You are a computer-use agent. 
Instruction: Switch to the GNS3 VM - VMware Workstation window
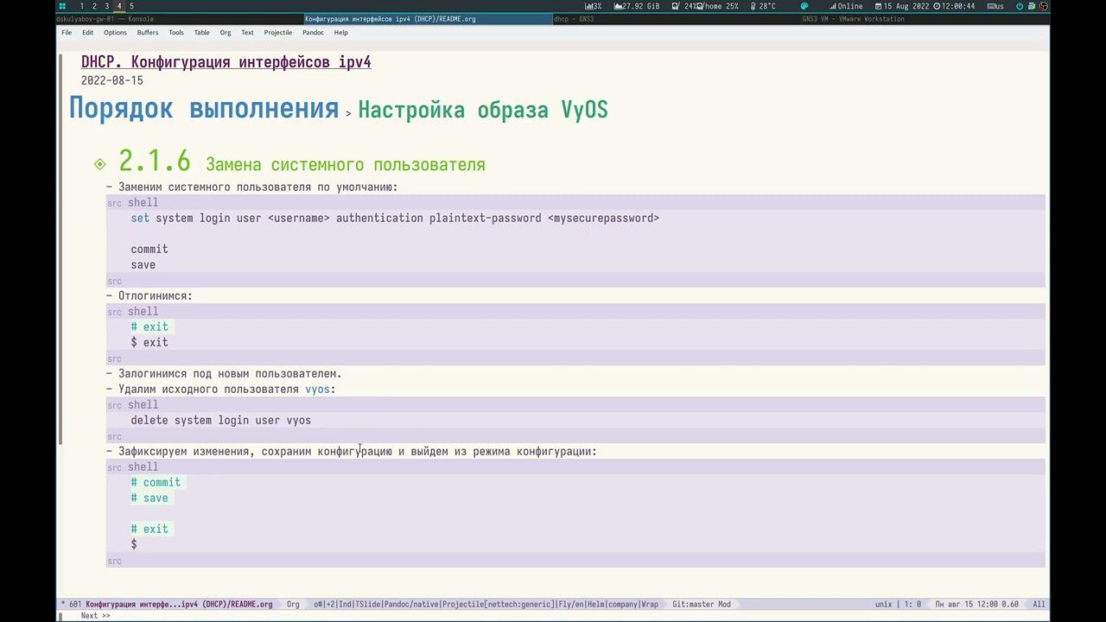[925, 19]
